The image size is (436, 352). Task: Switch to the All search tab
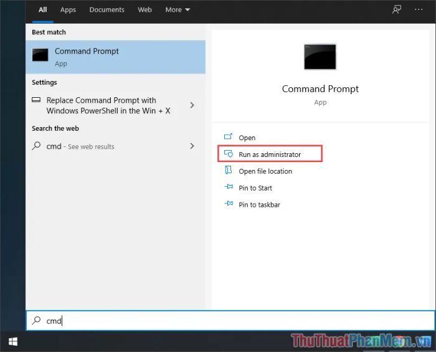tap(42, 10)
